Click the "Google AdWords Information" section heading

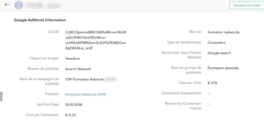coord(40,20)
